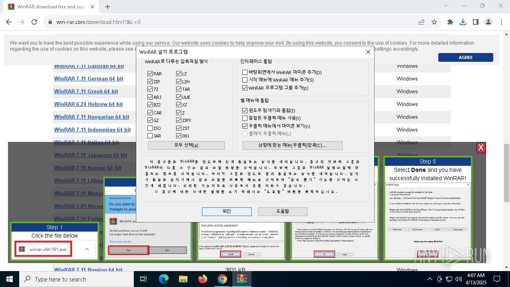Close the WinRAR setup dialog
This screenshot has height=287, width=510.
tap(368, 52)
